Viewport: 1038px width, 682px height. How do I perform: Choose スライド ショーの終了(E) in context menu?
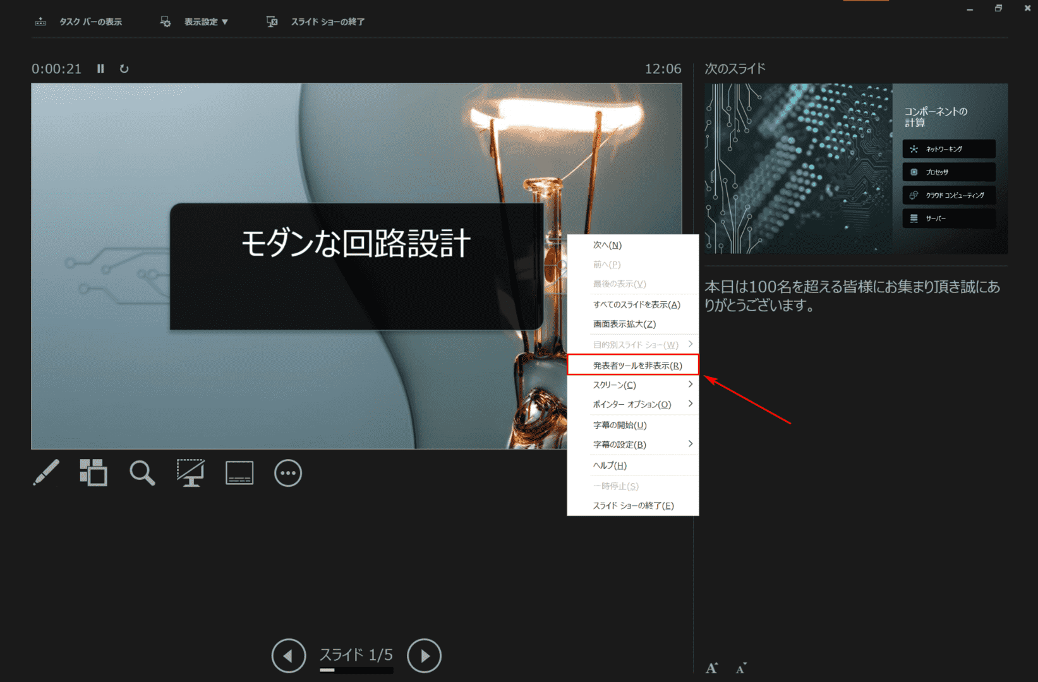(633, 505)
